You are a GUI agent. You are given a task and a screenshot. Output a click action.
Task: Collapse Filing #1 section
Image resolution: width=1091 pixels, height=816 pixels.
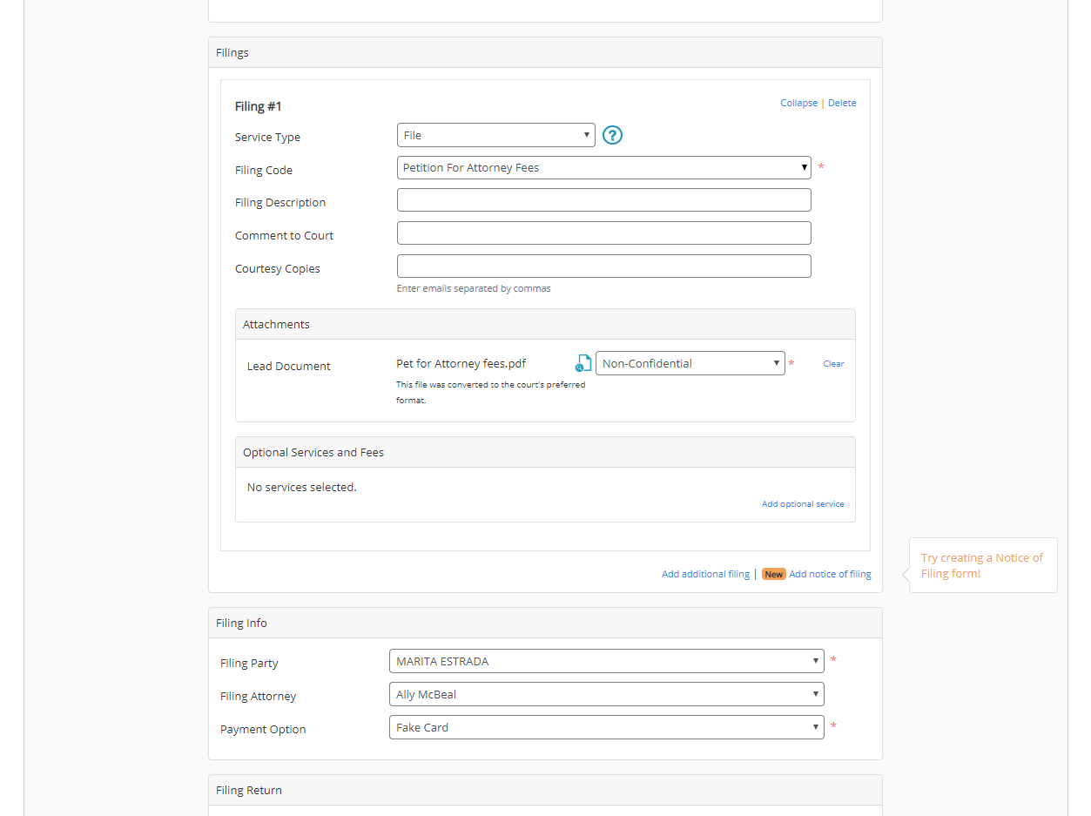798,103
